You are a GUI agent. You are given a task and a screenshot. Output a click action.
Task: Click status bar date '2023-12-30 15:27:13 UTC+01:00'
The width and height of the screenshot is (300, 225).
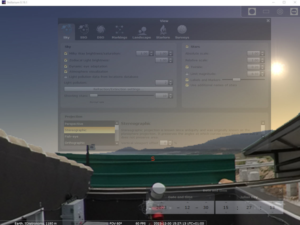pos(179,223)
